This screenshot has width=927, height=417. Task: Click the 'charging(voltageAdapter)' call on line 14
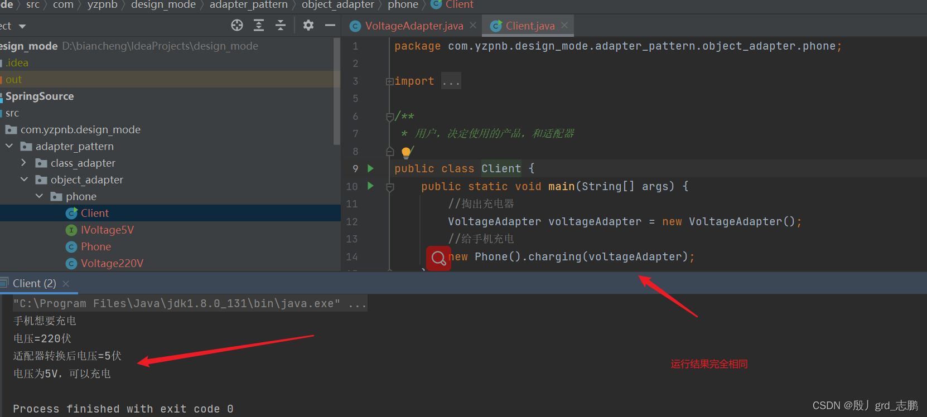(607, 256)
